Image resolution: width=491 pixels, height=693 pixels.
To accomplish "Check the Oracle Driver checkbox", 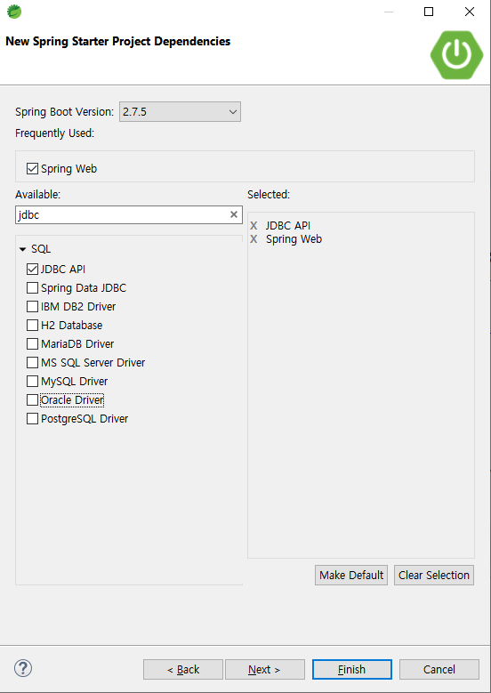I will click(x=32, y=399).
